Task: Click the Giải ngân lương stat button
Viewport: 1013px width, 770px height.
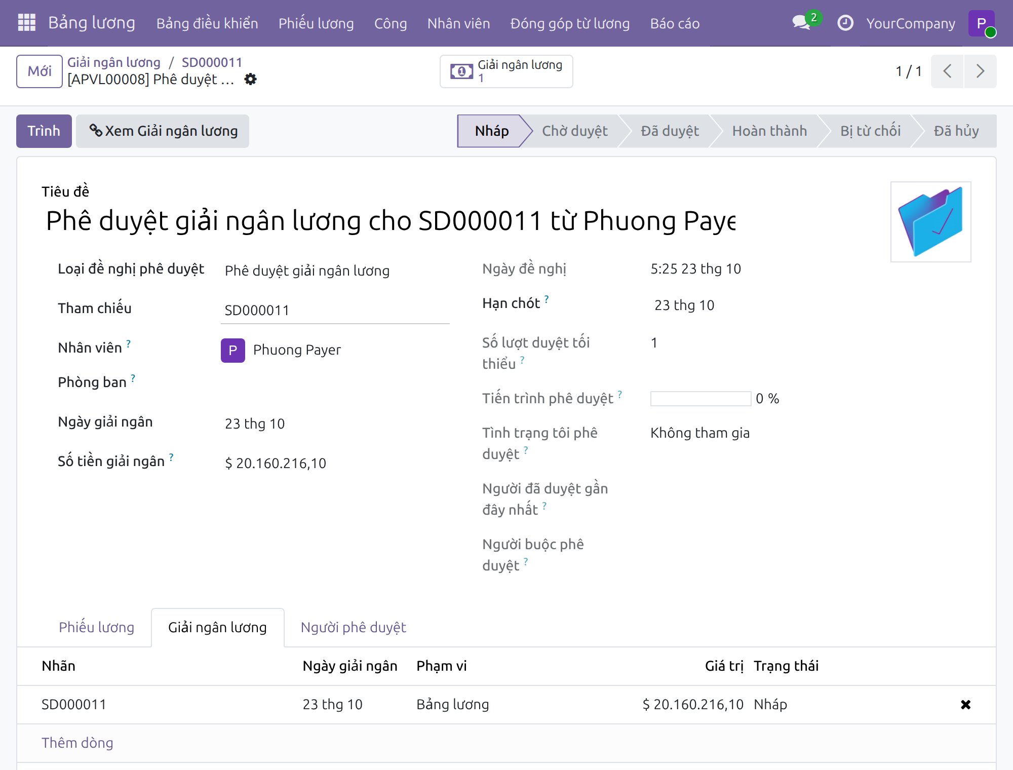Action: tap(506, 71)
